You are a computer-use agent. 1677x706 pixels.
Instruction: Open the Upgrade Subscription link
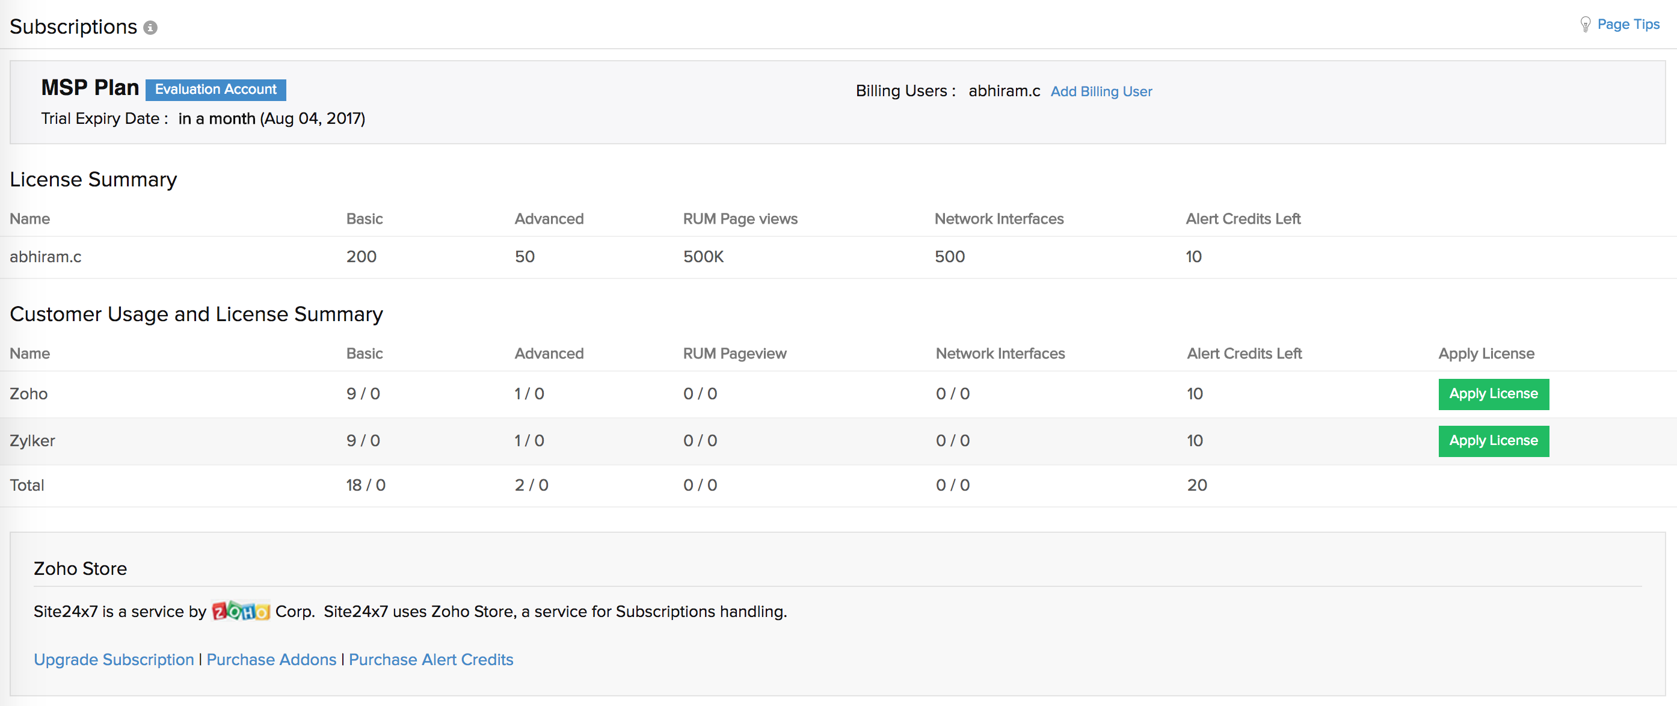pos(114,659)
